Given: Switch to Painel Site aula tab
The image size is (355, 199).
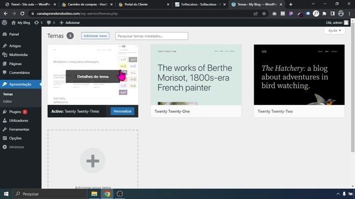Looking at the screenshot, I should 30,4.
